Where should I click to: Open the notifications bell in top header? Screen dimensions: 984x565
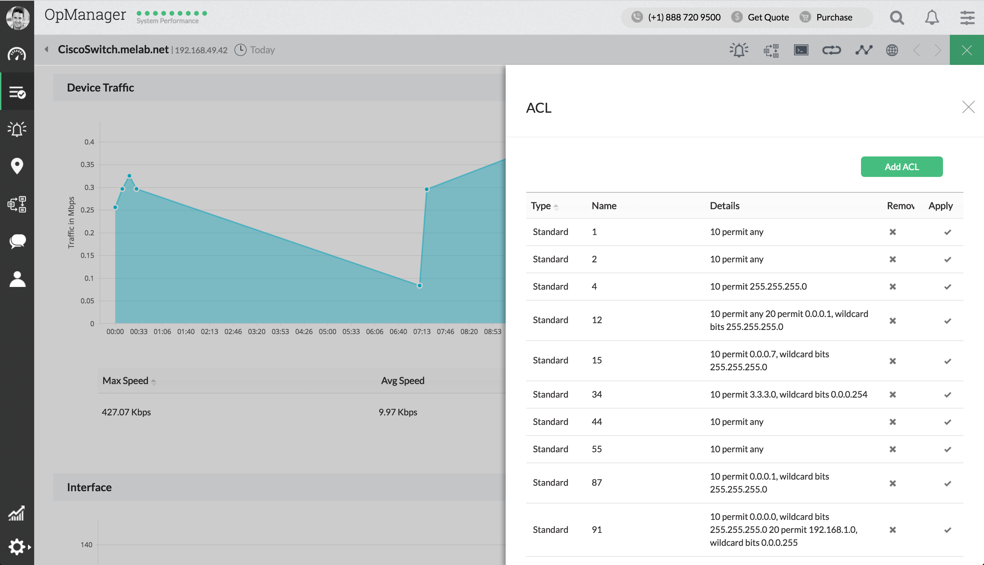pos(932,17)
